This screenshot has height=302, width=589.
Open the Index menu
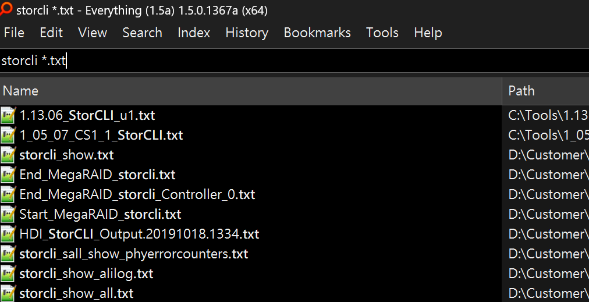[194, 33]
